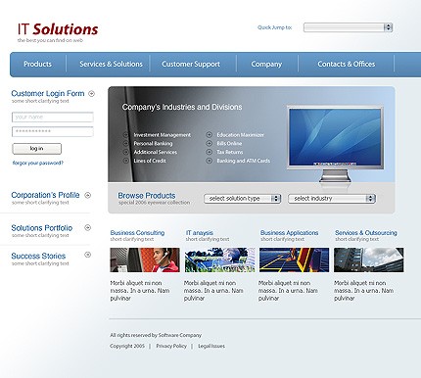Click the arrow icon next to Corporation's Profile
The width and height of the screenshot is (421, 378).
(x=87, y=195)
